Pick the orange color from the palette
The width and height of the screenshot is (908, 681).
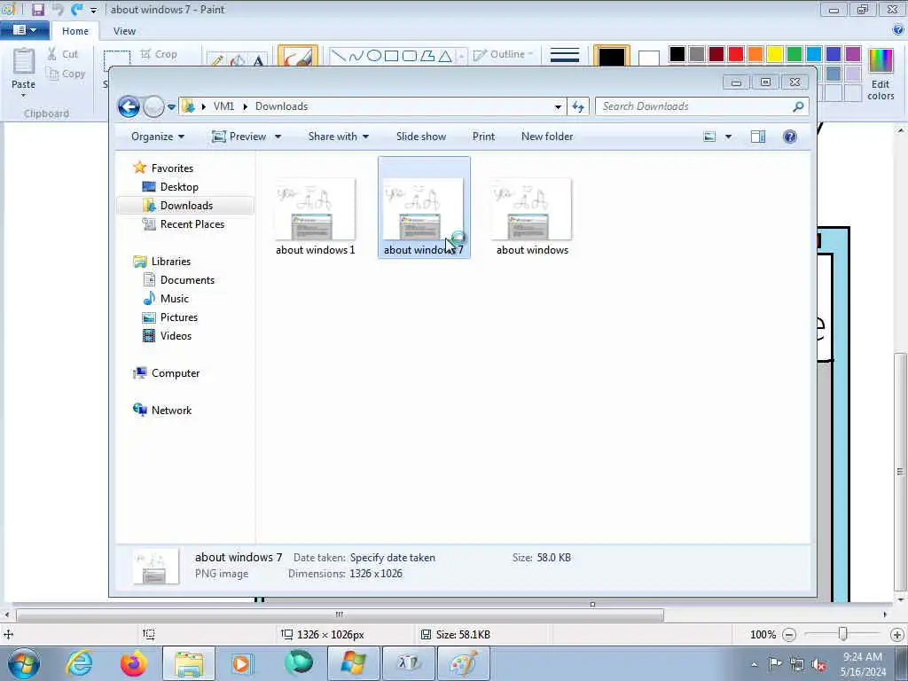755,54
